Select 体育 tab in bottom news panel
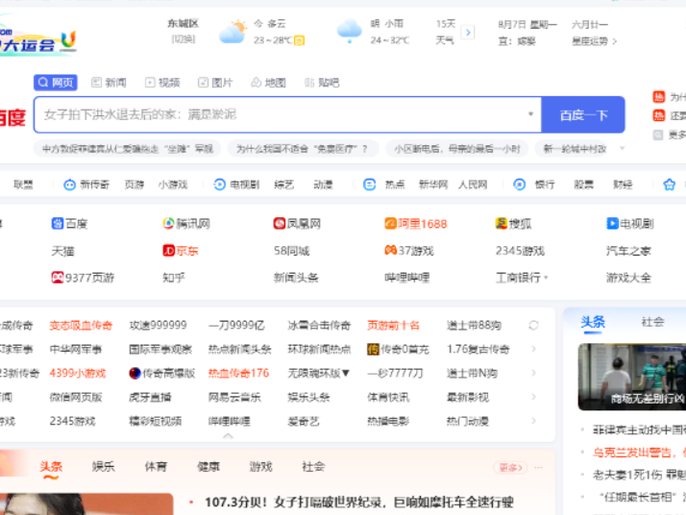Screen dimensions: 686x515 point(156,466)
